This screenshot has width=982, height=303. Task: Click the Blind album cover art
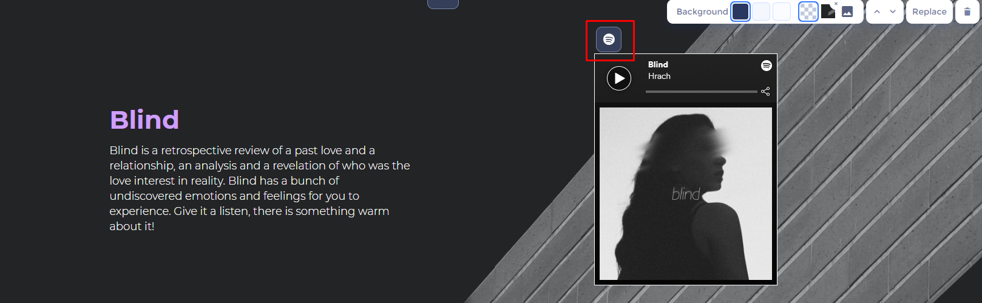point(686,194)
